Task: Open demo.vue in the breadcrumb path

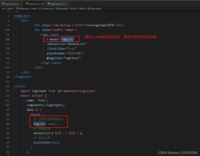Action: pos(24,9)
